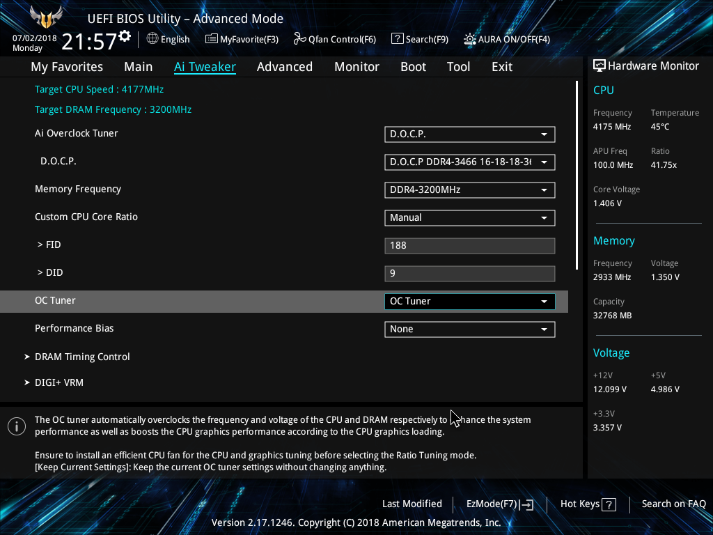This screenshot has width=713, height=535.
Task: Click +12V reading 12.099 V
Action: [x=610, y=389]
